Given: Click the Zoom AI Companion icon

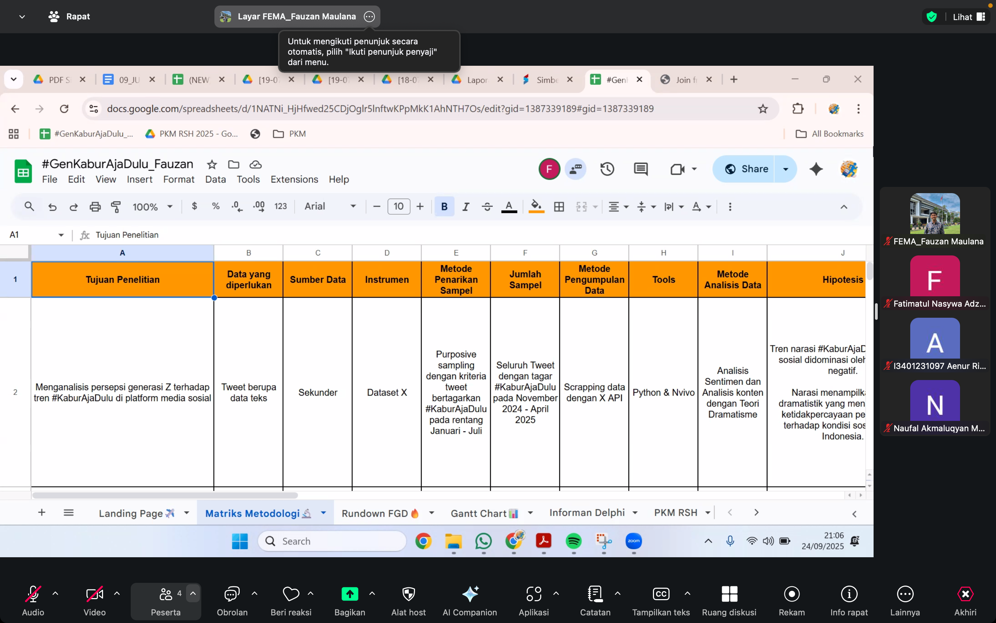Looking at the screenshot, I should click(470, 594).
